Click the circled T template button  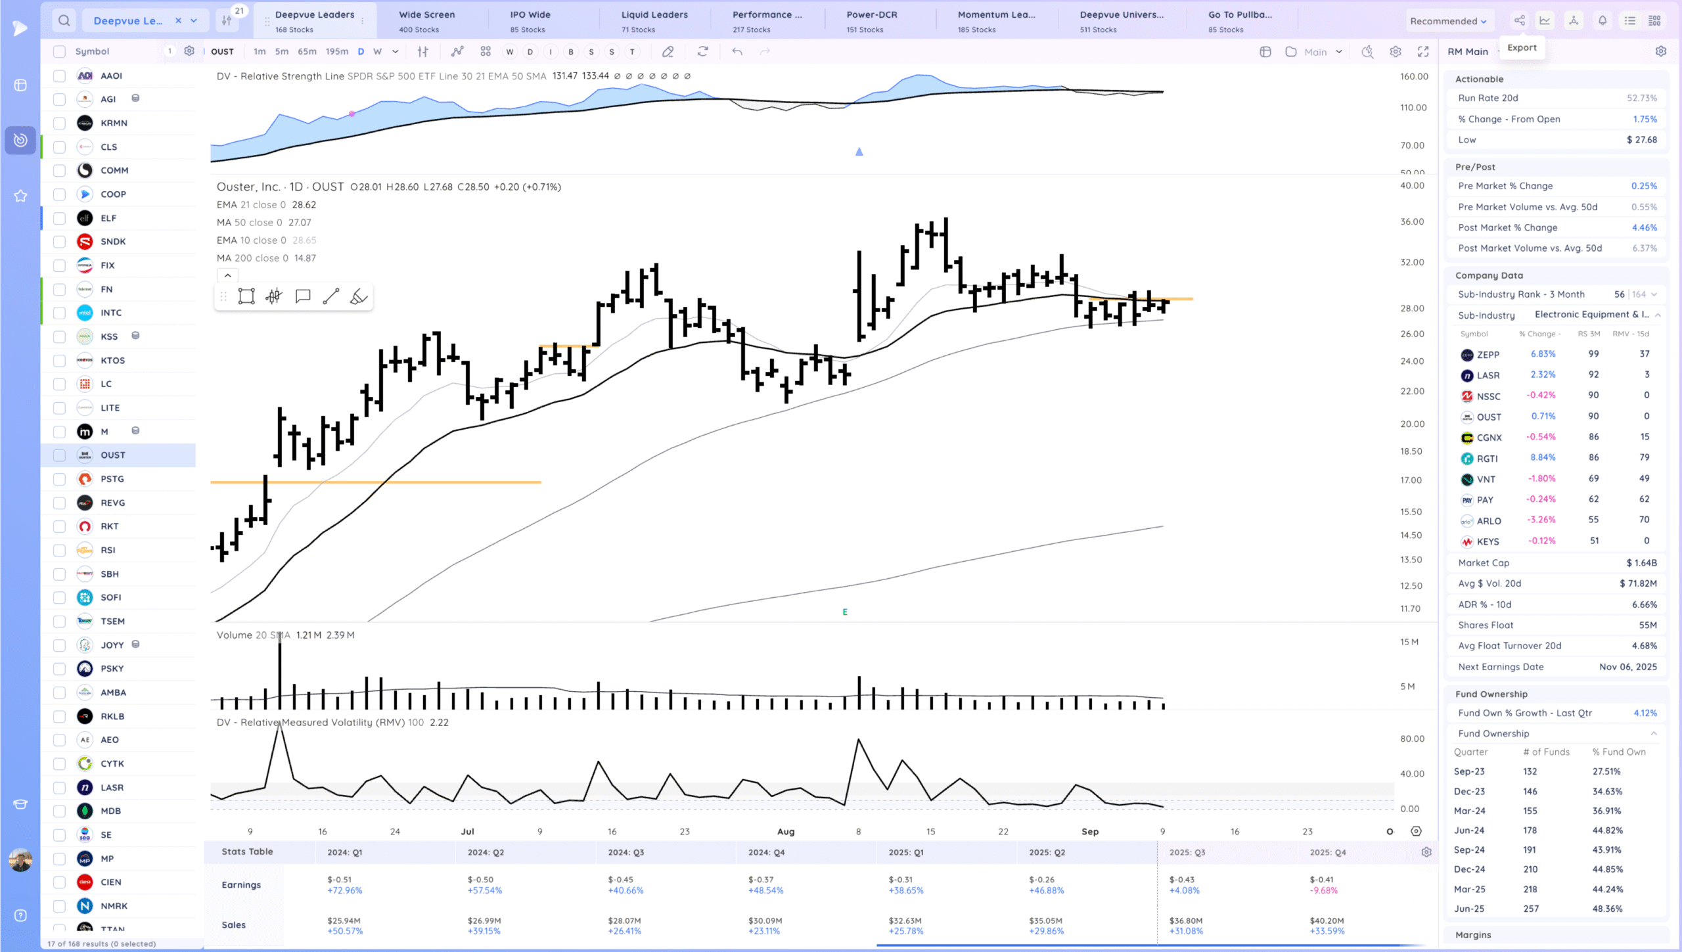tap(632, 52)
